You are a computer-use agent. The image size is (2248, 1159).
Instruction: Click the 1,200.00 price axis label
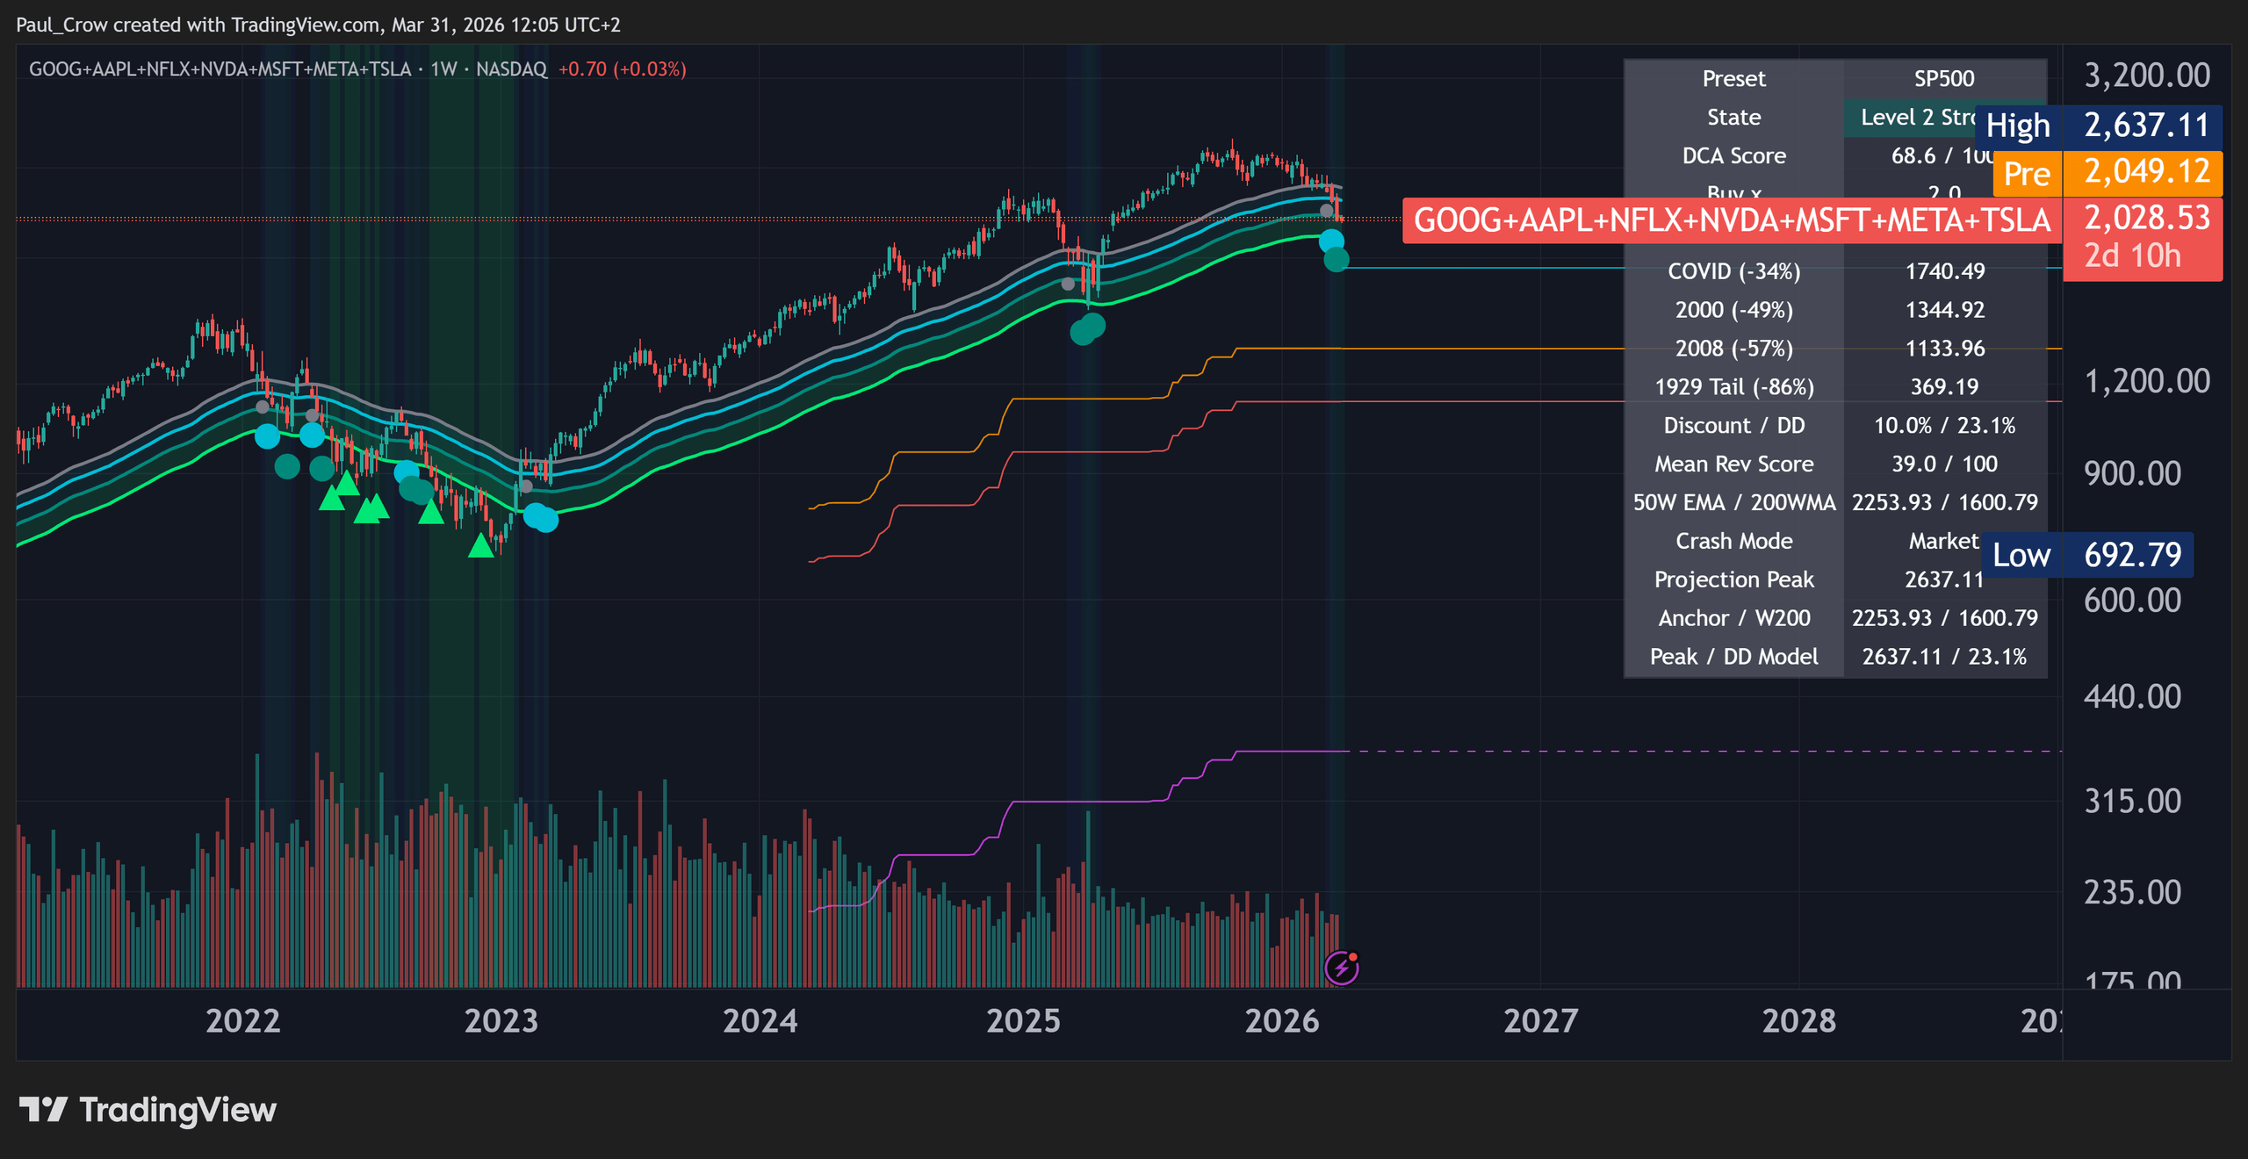2147,381
